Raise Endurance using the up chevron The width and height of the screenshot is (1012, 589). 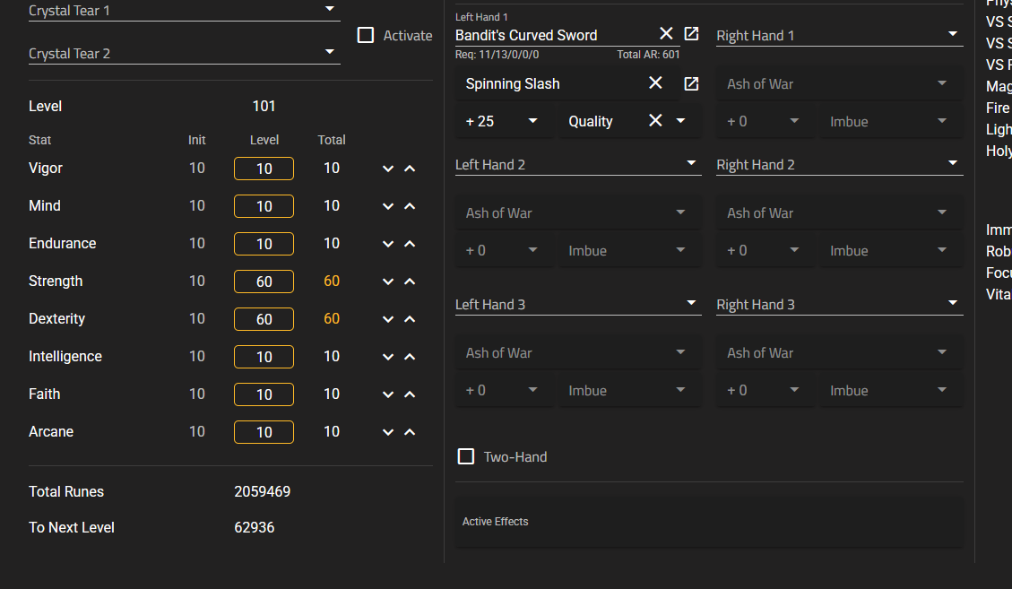coord(410,244)
